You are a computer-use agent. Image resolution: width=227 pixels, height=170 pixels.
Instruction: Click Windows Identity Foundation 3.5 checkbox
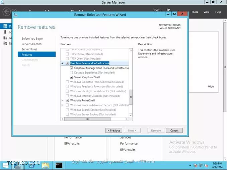tap(67, 91)
